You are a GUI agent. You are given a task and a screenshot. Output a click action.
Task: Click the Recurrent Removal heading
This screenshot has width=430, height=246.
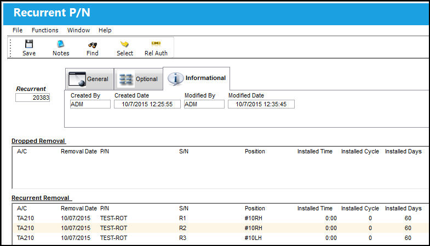pyautogui.click(x=41, y=198)
